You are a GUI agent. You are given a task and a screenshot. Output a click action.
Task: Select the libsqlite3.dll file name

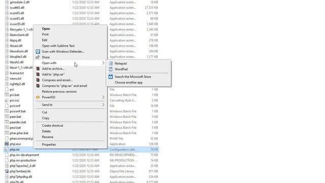(x=18, y=56)
